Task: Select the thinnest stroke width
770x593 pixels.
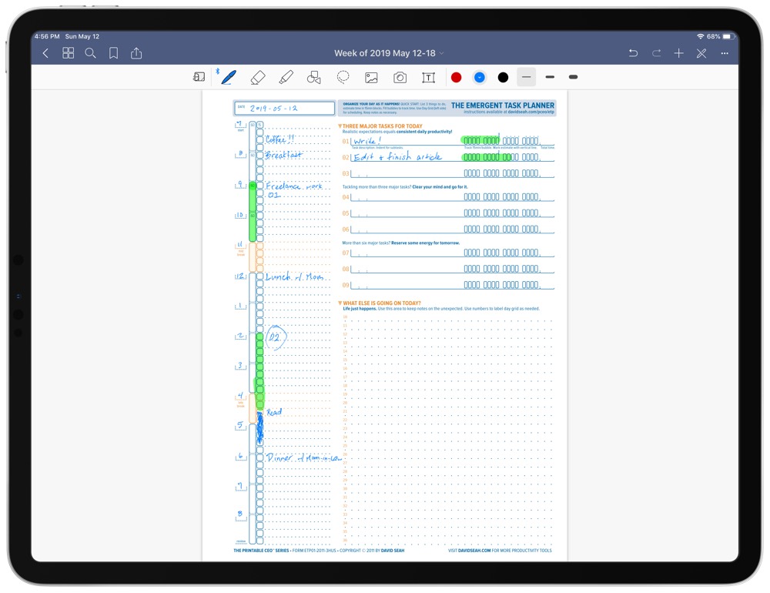Action: (527, 77)
